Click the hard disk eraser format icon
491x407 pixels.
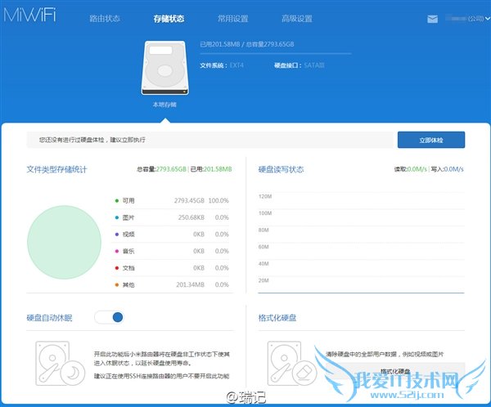(x=292, y=363)
